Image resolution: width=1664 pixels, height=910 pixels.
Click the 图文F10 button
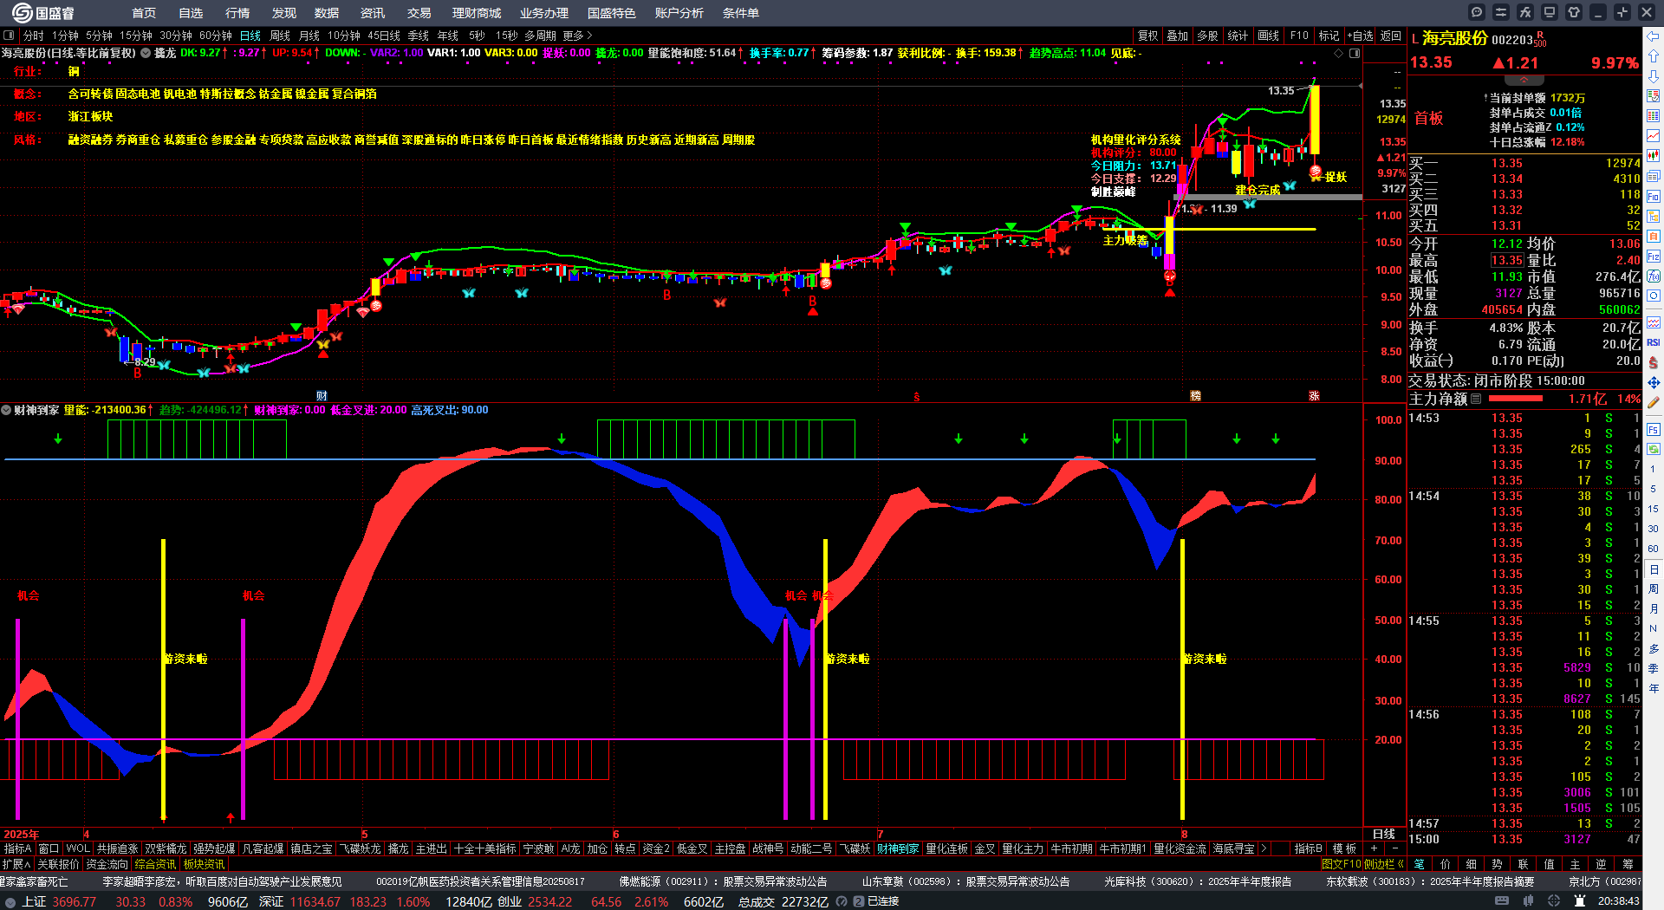[1342, 864]
